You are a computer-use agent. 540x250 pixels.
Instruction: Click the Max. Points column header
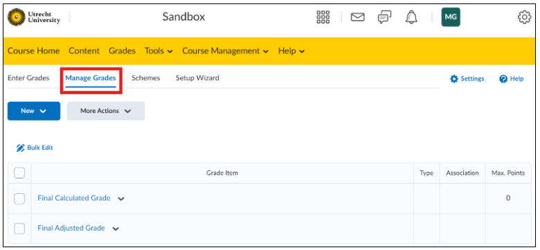pos(508,173)
